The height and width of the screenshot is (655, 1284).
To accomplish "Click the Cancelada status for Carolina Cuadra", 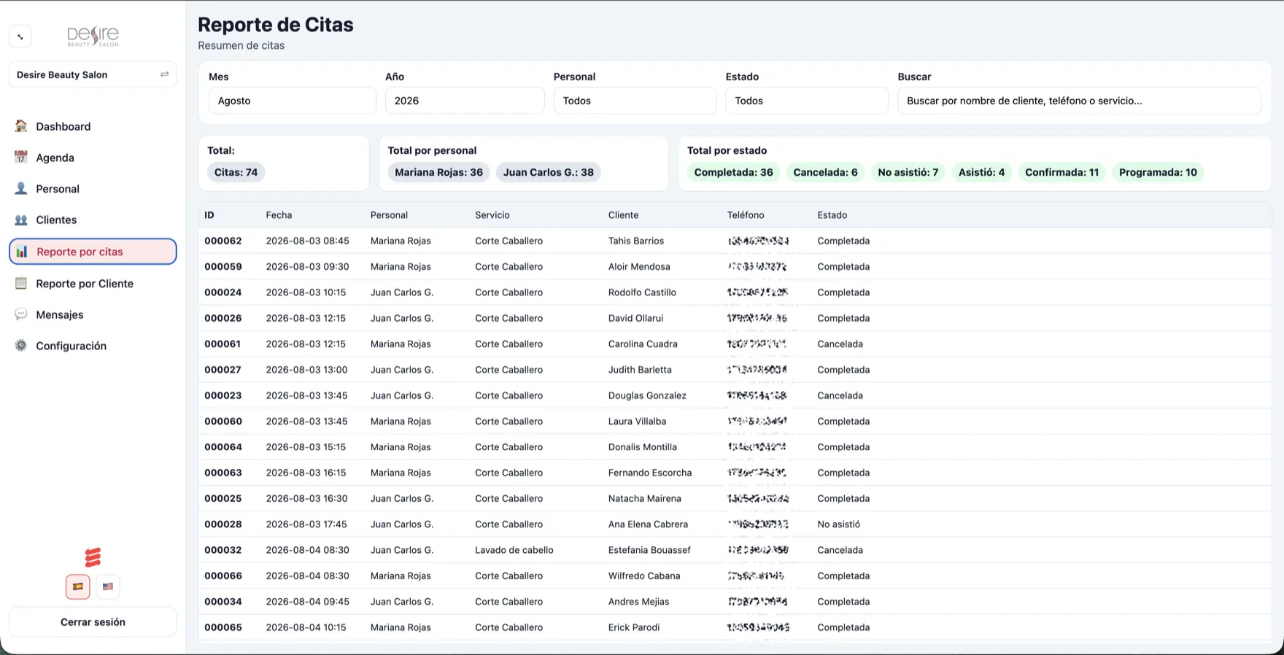I will tap(840, 344).
